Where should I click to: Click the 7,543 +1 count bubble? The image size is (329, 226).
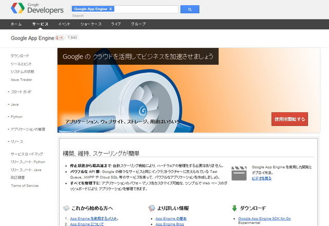72,37
